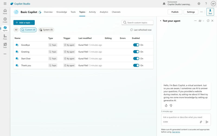Open the more options ellipsis next to Settings
The width and height of the screenshot is (217, 136).
click(202, 12)
